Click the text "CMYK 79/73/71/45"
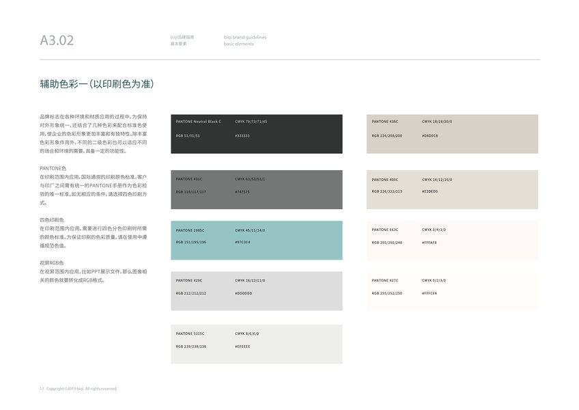This screenshot has width=579, height=410. (x=251, y=122)
